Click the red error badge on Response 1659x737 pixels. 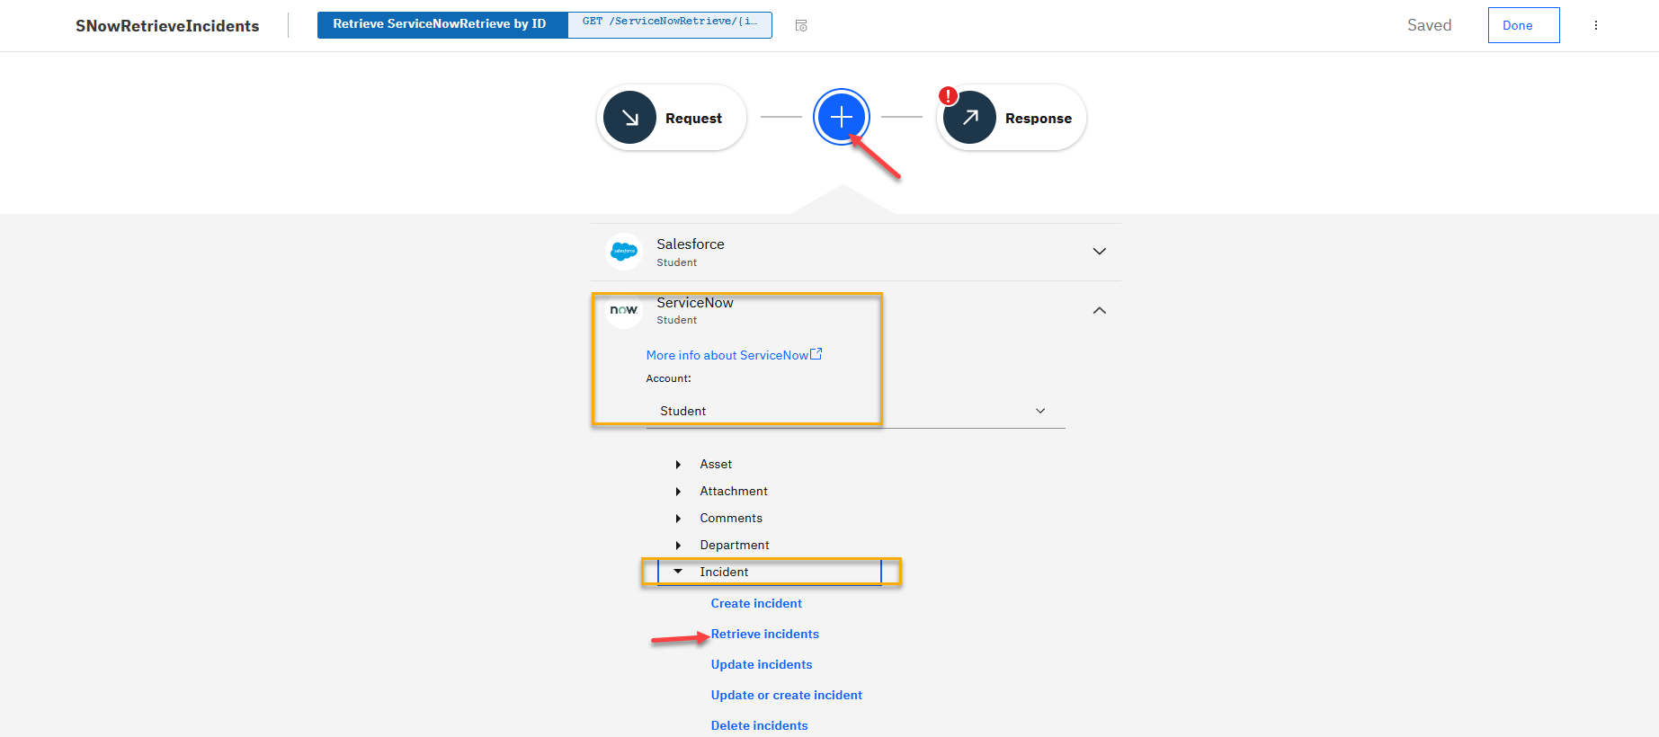(x=948, y=95)
